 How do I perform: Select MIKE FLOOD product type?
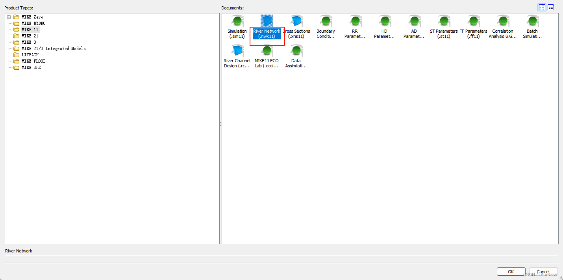point(33,61)
